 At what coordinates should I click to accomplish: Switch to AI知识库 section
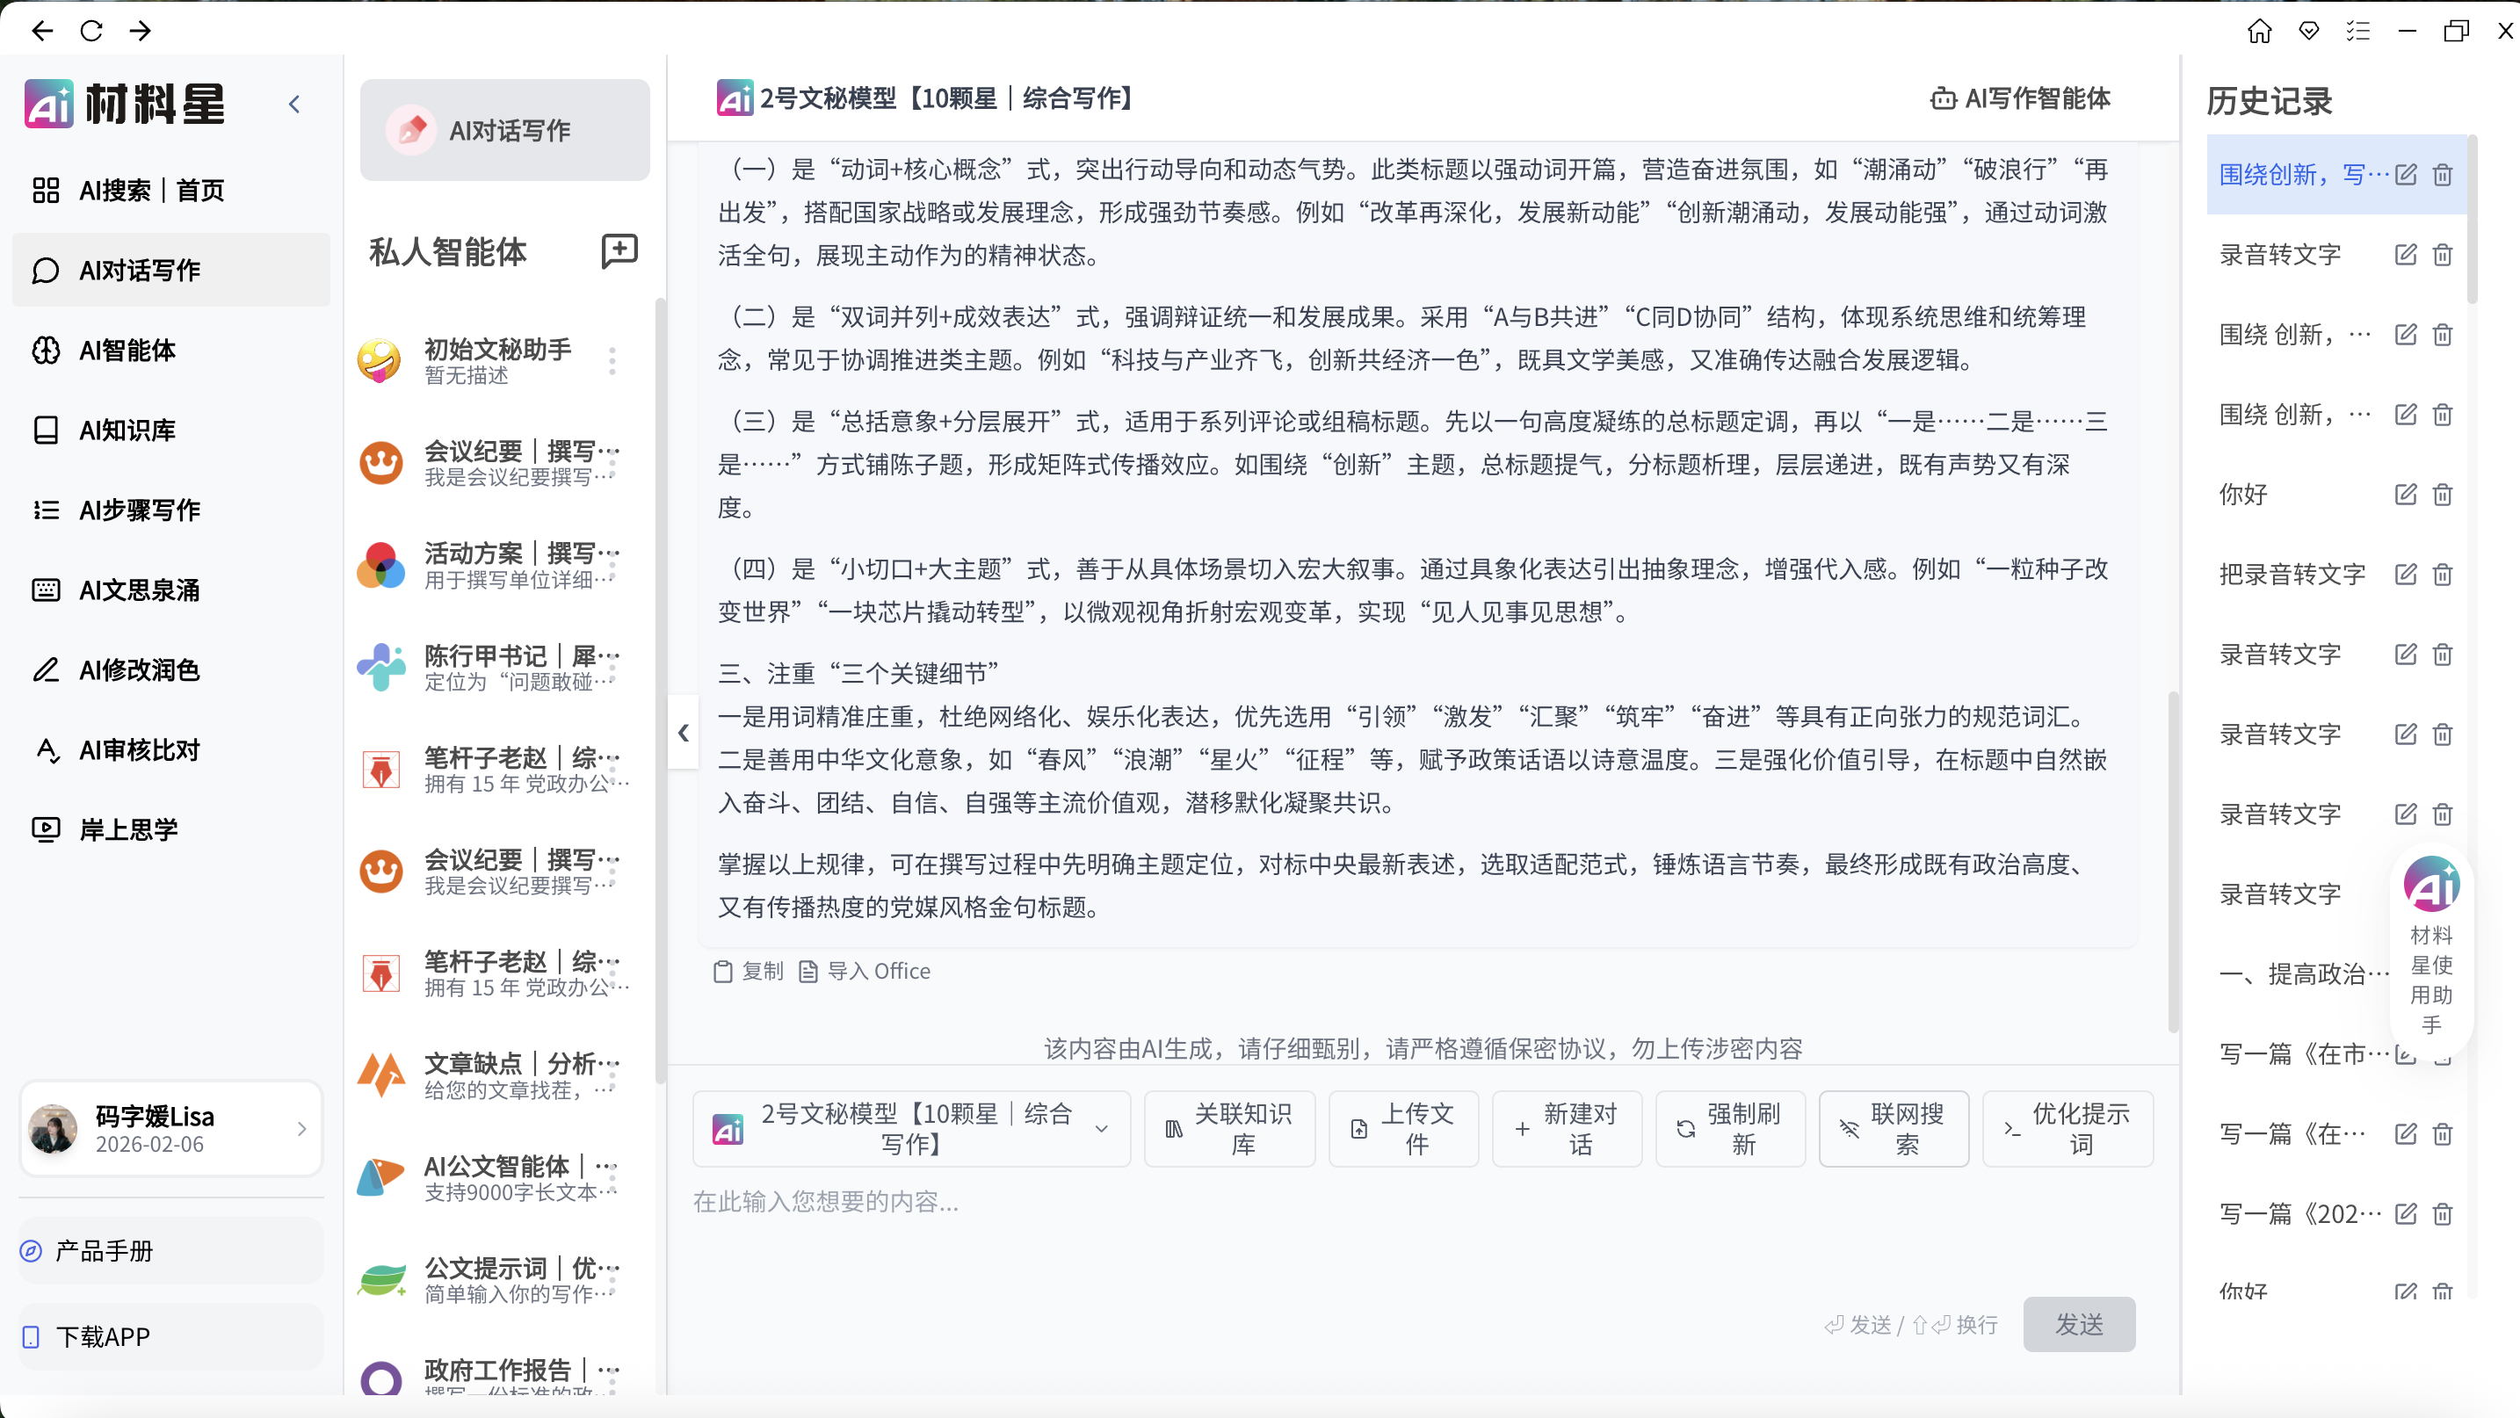[x=127, y=430]
